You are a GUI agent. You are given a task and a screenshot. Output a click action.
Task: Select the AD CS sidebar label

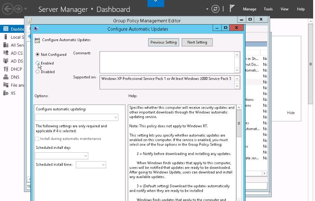coord(17,53)
